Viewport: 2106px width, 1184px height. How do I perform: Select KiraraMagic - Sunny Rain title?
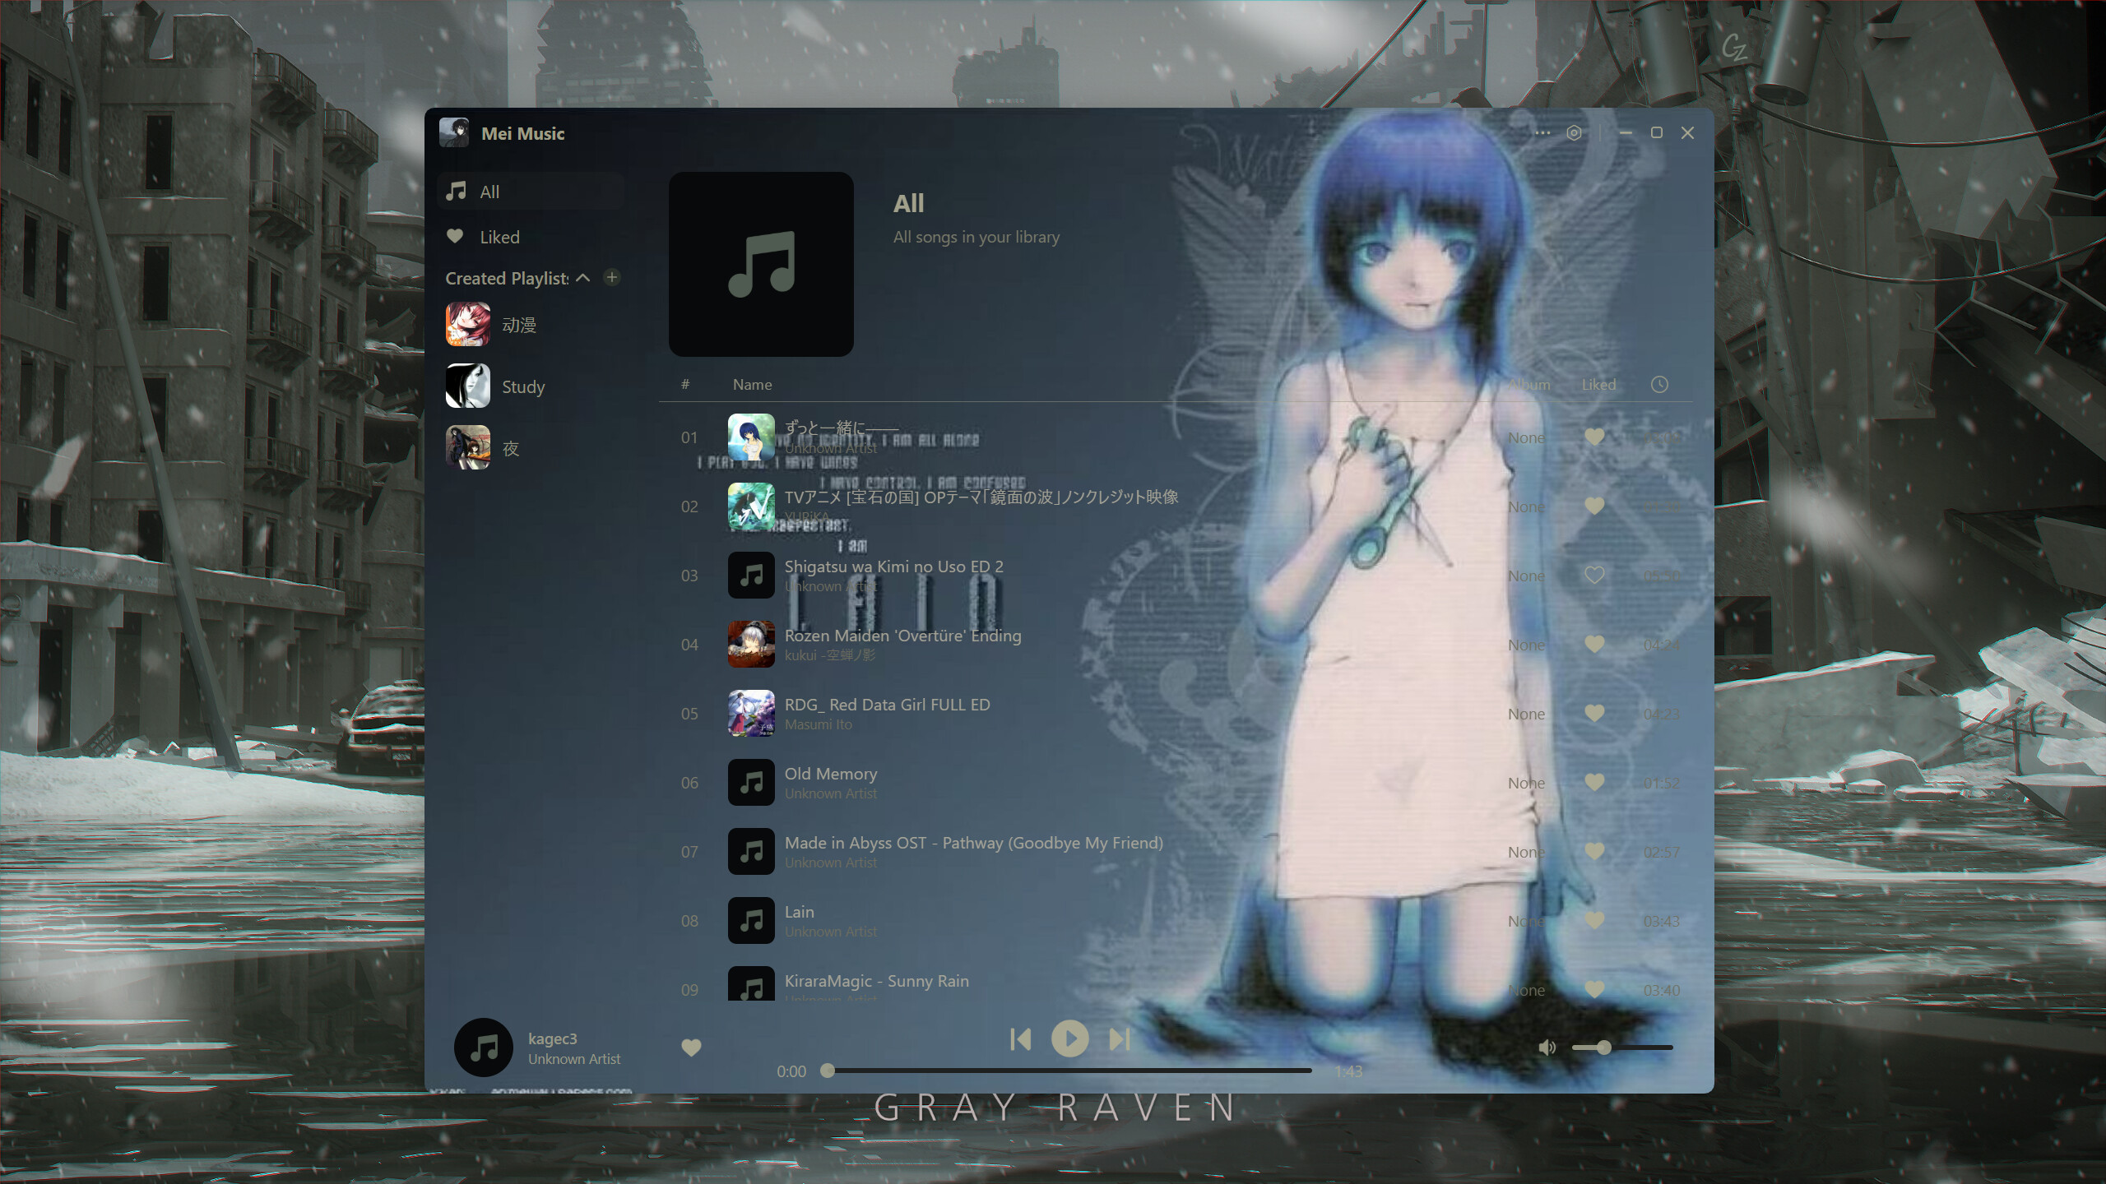click(877, 981)
